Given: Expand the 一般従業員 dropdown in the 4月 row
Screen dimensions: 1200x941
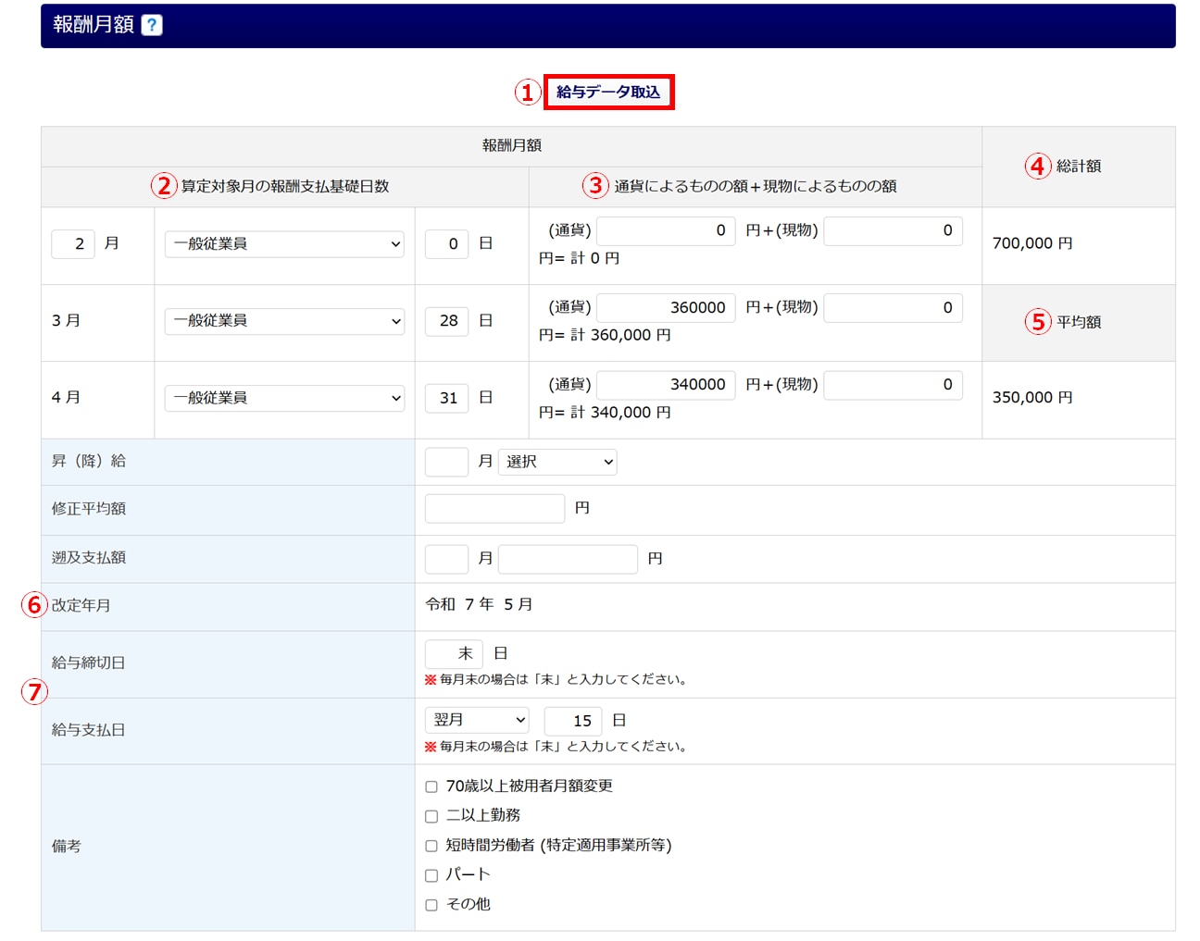Looking at the screenshot, I should (x=284, y=397).
